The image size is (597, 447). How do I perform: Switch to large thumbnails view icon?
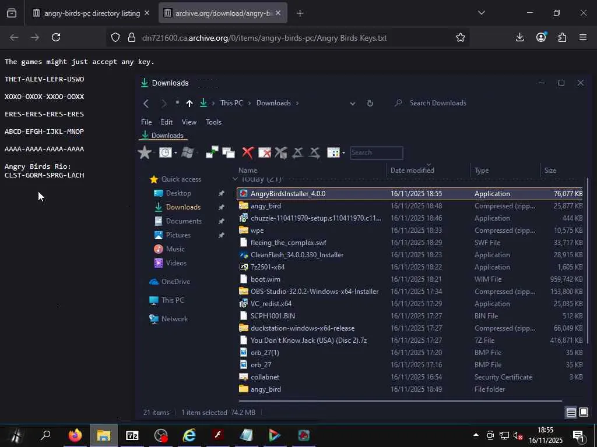tap(583, 412)
